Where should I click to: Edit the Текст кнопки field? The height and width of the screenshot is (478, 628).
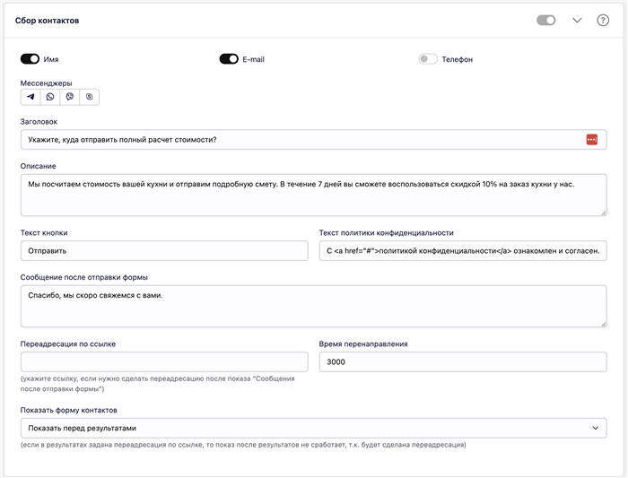coord(164,250)
